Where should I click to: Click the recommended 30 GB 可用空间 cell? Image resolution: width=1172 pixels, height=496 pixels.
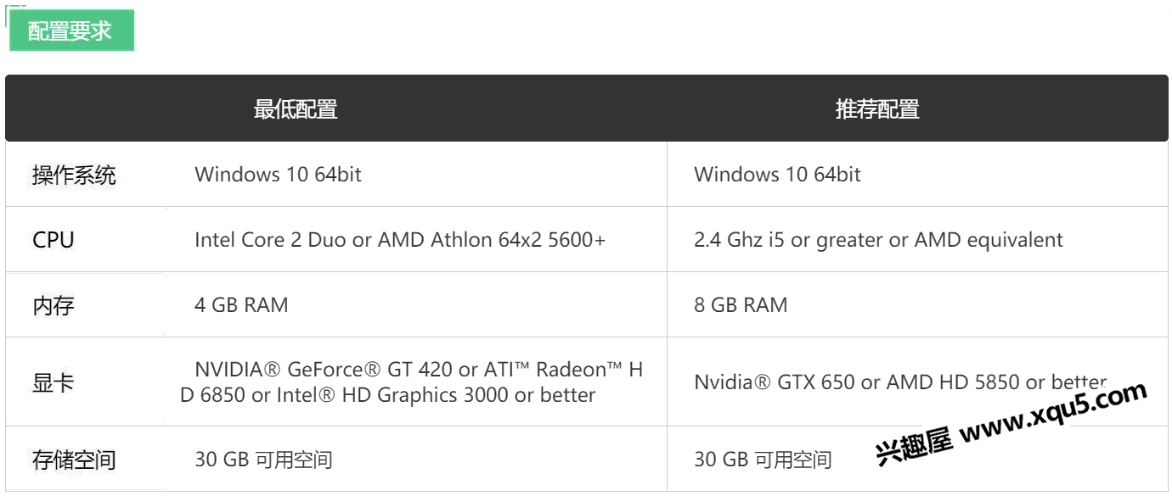763,460
